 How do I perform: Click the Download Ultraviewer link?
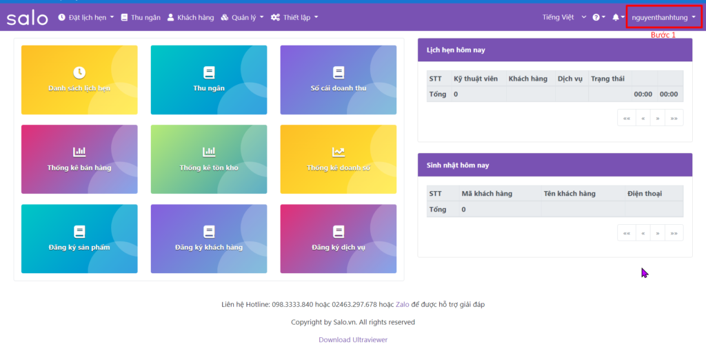point(352,339)
